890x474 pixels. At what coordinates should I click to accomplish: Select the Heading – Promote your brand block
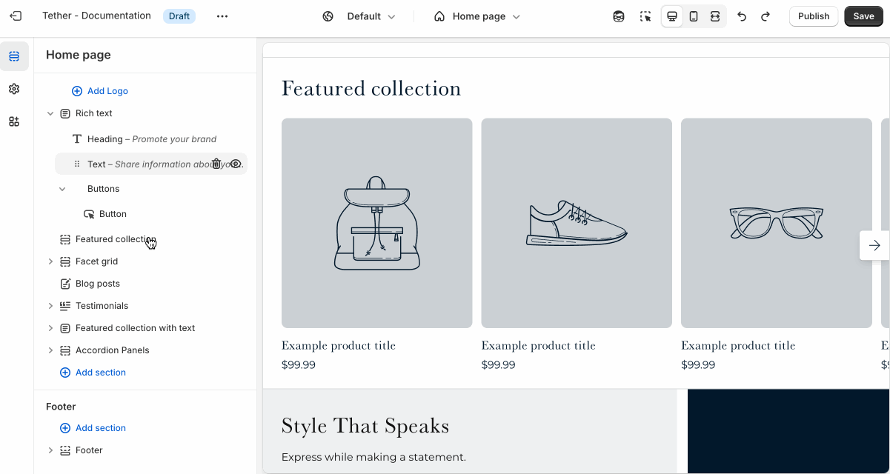(x=151, y=139)
